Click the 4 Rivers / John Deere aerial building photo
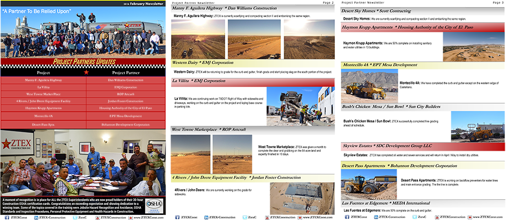Image resolution: width=506 pixels, height=220 pixels. (x=302, y=197)
